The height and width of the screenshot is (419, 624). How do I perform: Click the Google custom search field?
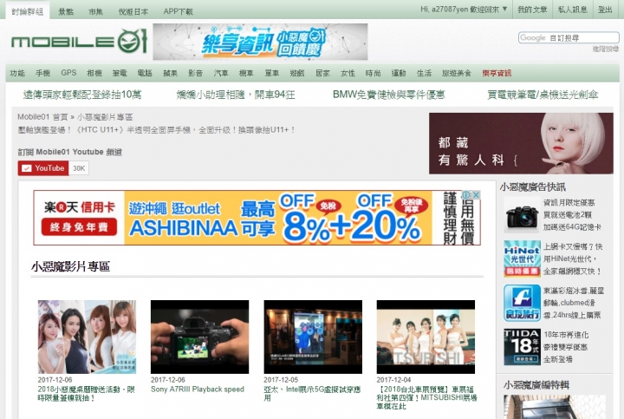[569, 38]
